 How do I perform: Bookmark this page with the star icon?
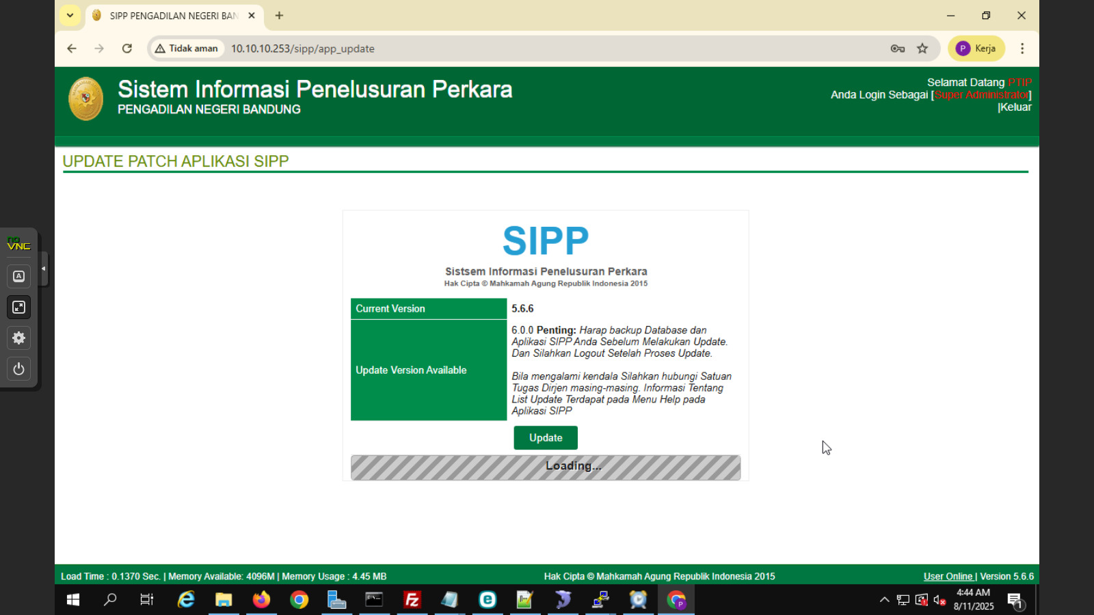tap(922, 49)
